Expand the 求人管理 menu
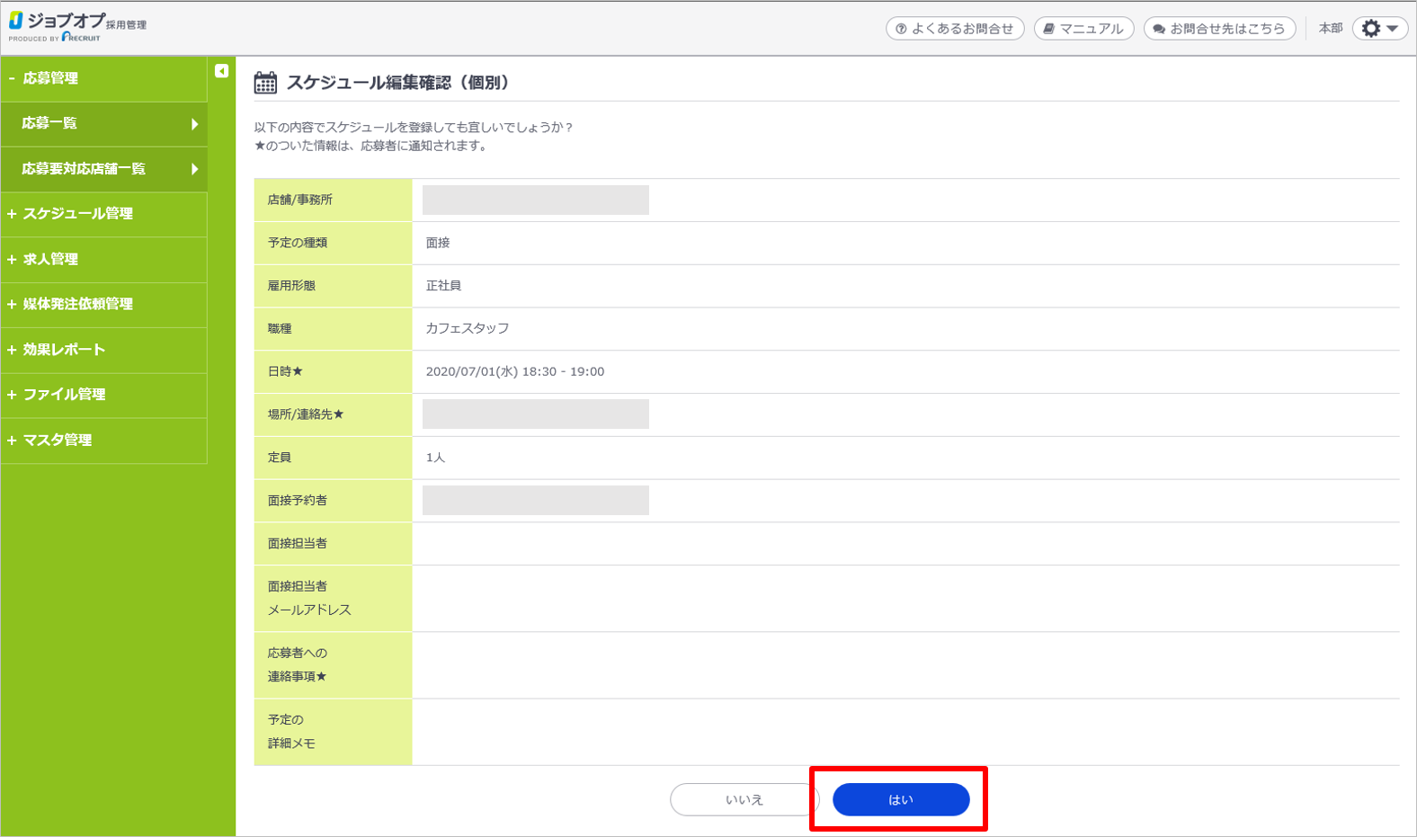 12,259
